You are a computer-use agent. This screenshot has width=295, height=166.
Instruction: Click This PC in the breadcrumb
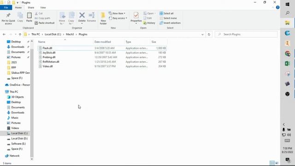pyautogui.click(x=35, y=34)
